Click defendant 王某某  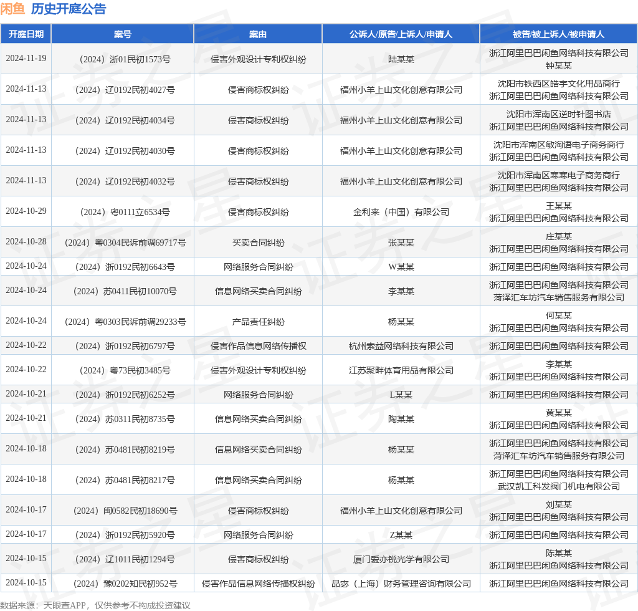click(558, 206)
